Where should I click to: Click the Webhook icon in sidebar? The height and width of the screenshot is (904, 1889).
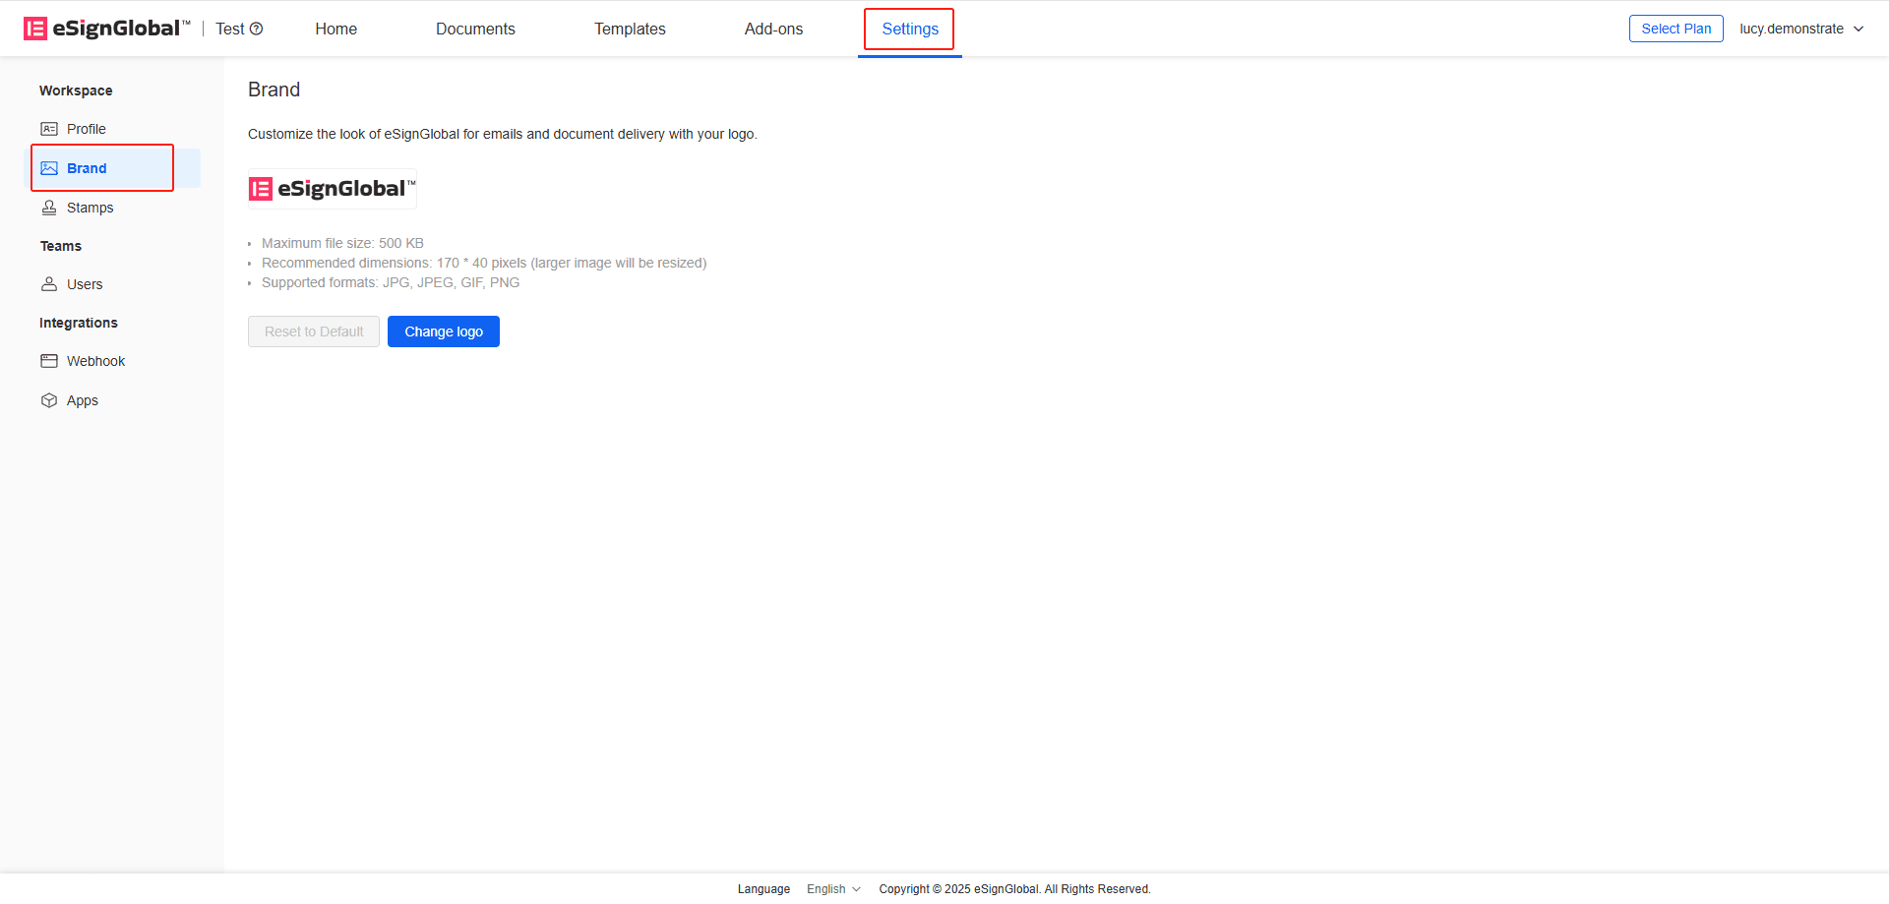coord(49,361)
